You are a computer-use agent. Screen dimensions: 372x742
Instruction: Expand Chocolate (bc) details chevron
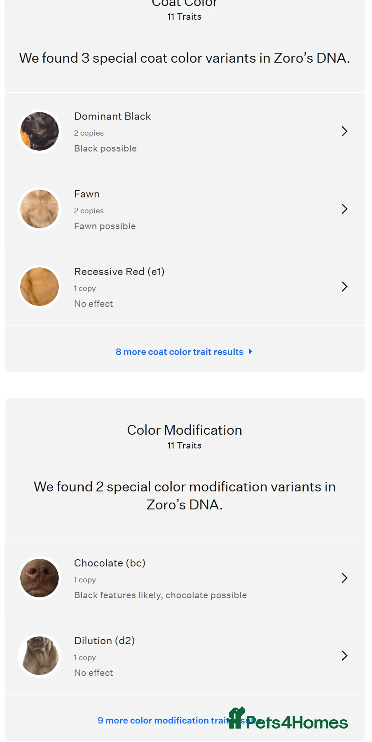click(344, 578)
